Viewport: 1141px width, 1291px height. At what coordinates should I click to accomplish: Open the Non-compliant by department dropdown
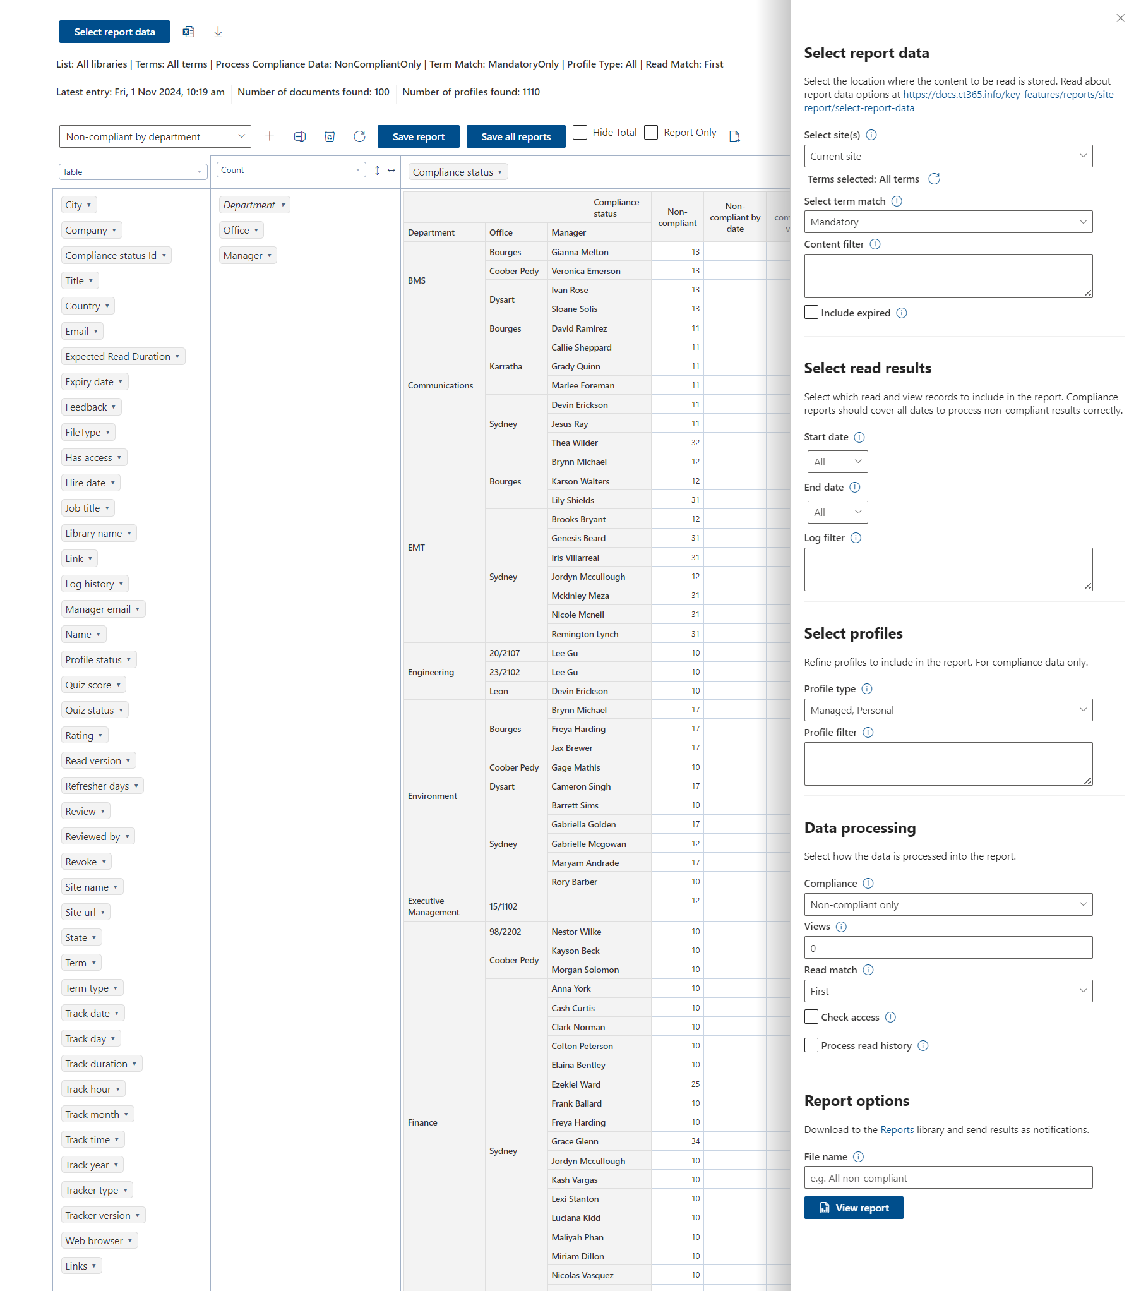[155, 136]
